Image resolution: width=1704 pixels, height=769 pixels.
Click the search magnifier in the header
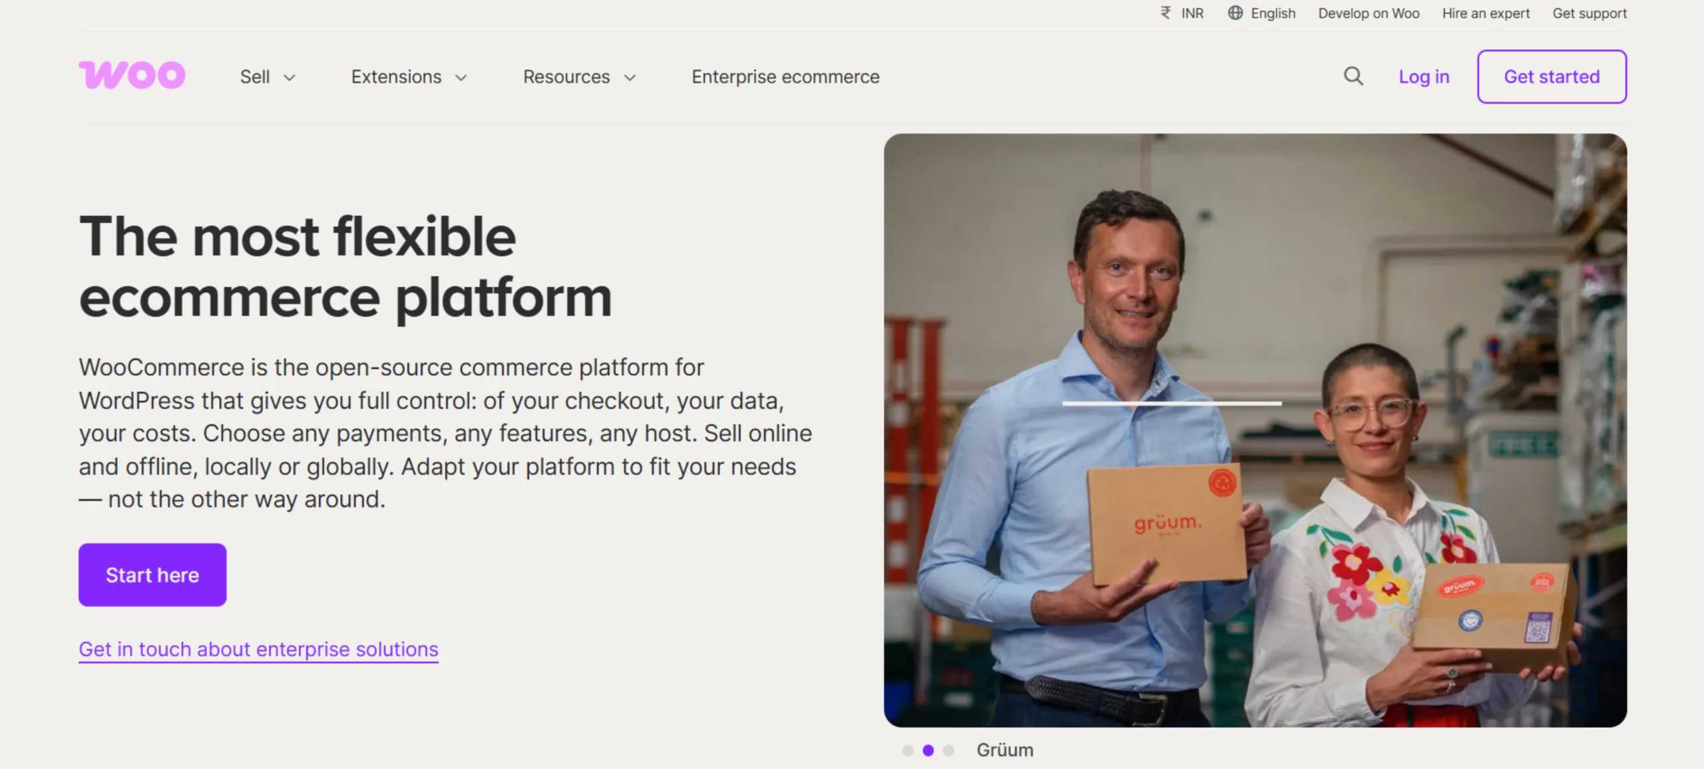tap(1353, 77)
